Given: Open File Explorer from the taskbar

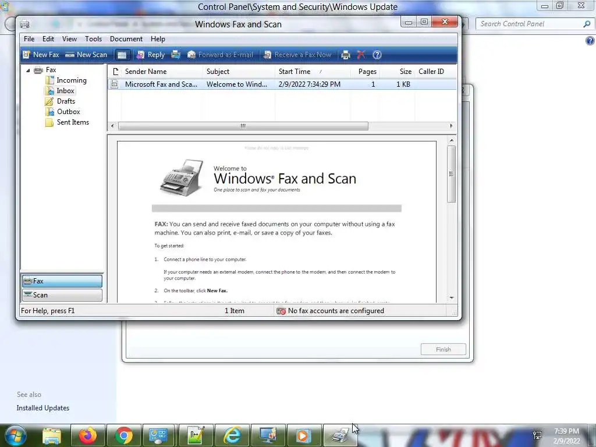Looking at the screenshot, I should [x=52, y=436].
